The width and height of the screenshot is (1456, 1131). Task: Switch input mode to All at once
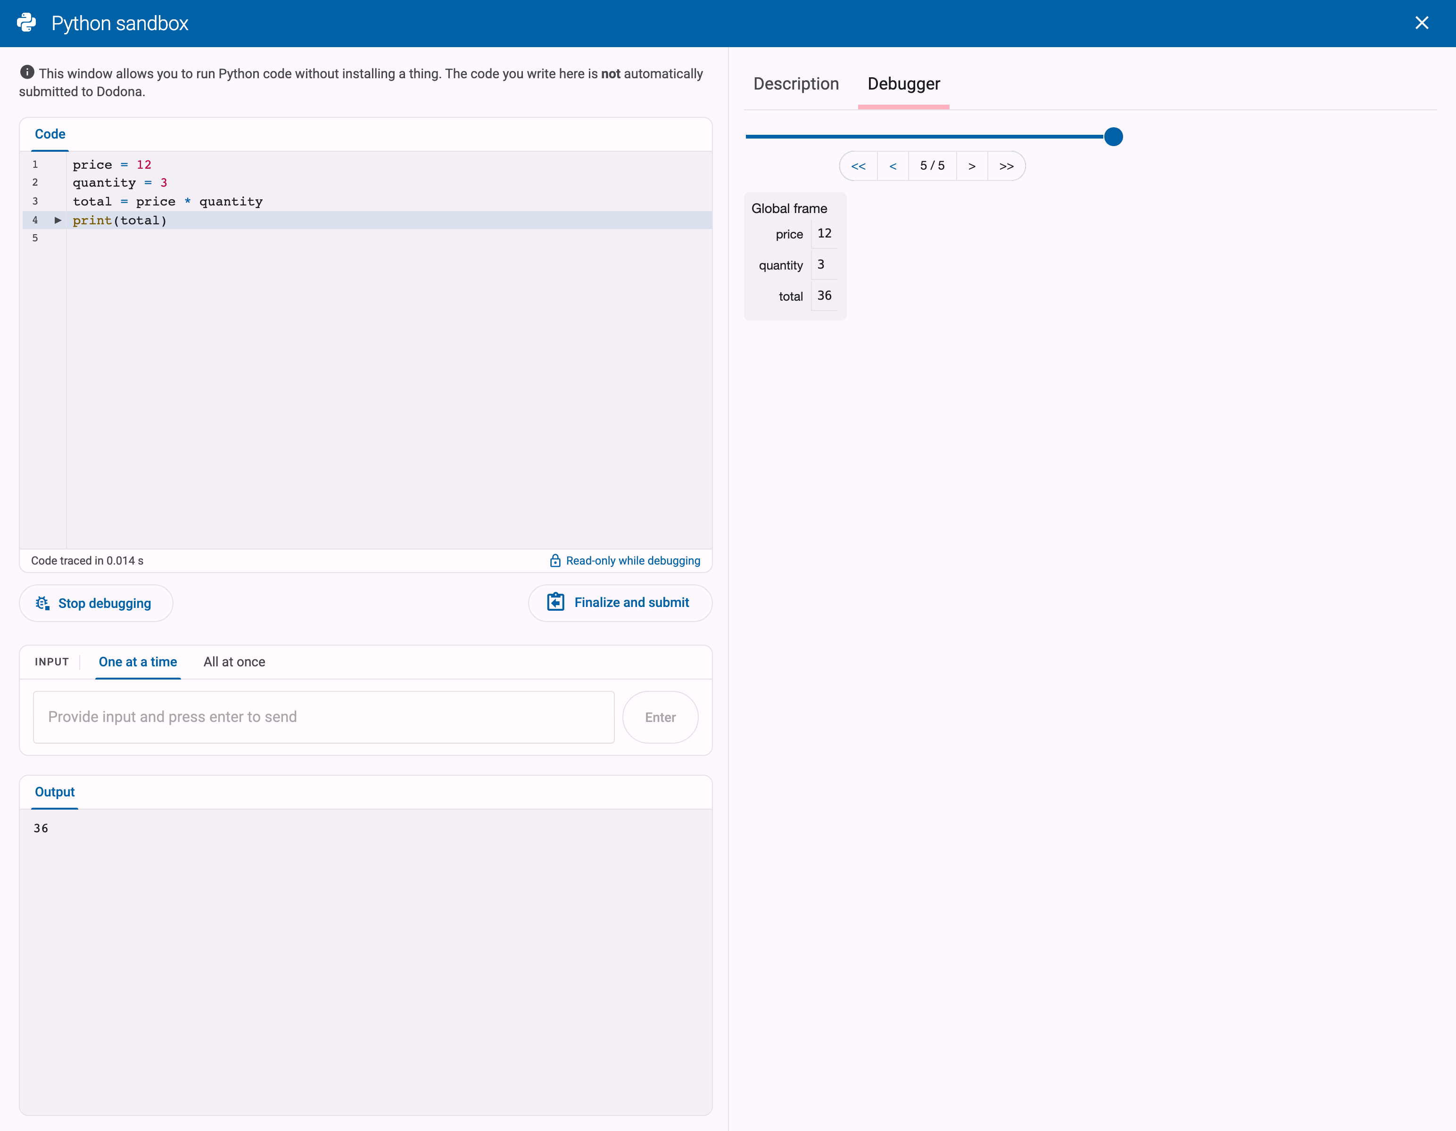pos(234,662)
